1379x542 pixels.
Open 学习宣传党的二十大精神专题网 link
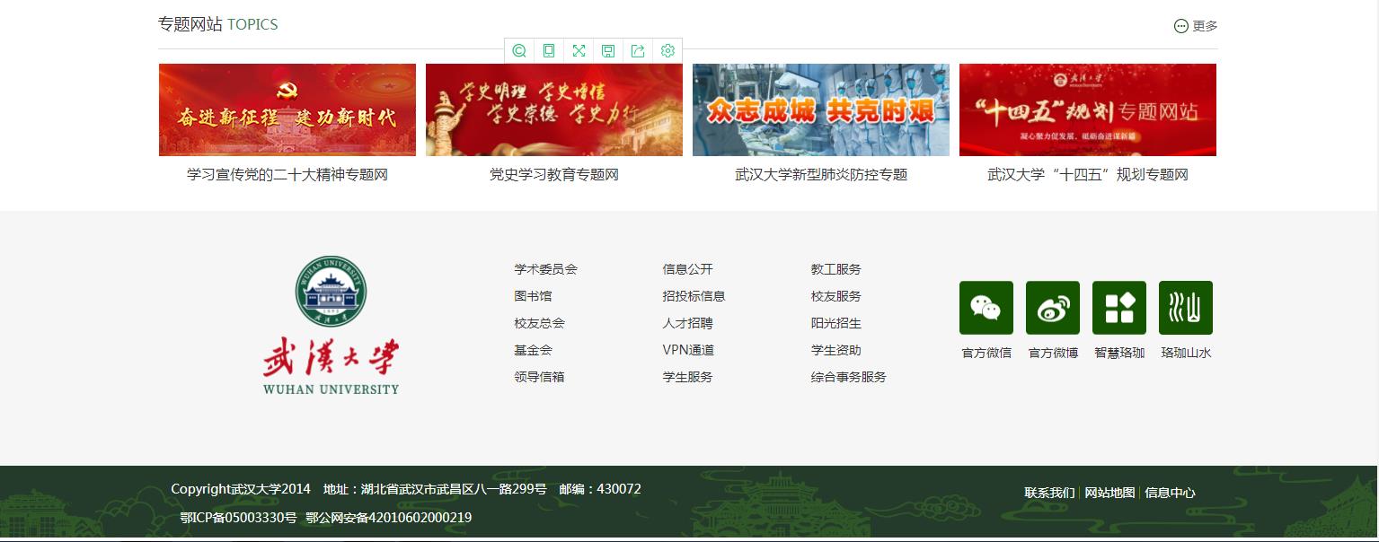(x=287, y=175)
